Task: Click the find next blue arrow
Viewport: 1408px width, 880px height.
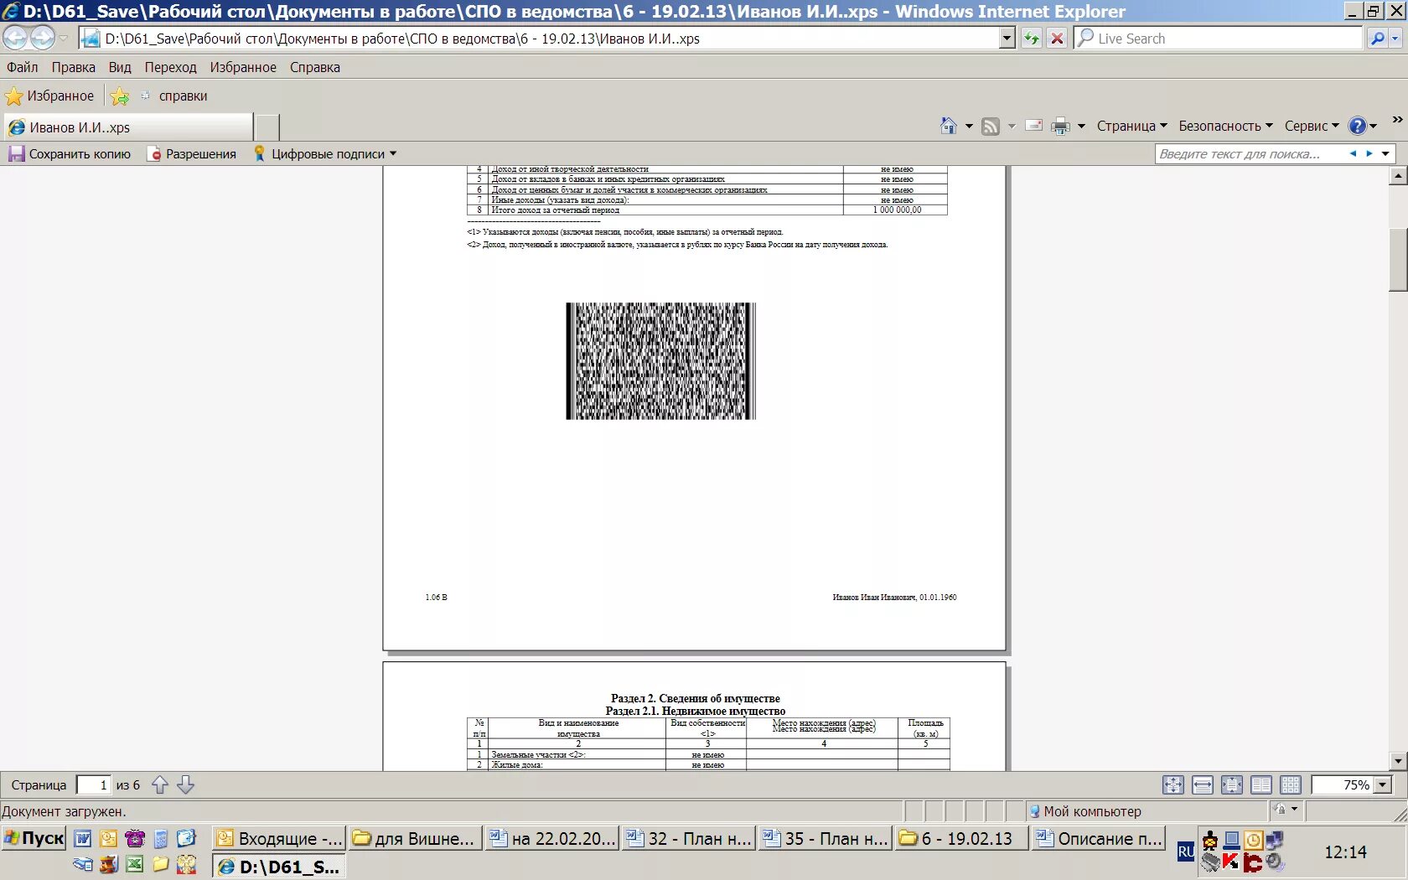Action: click(1369, 153)
